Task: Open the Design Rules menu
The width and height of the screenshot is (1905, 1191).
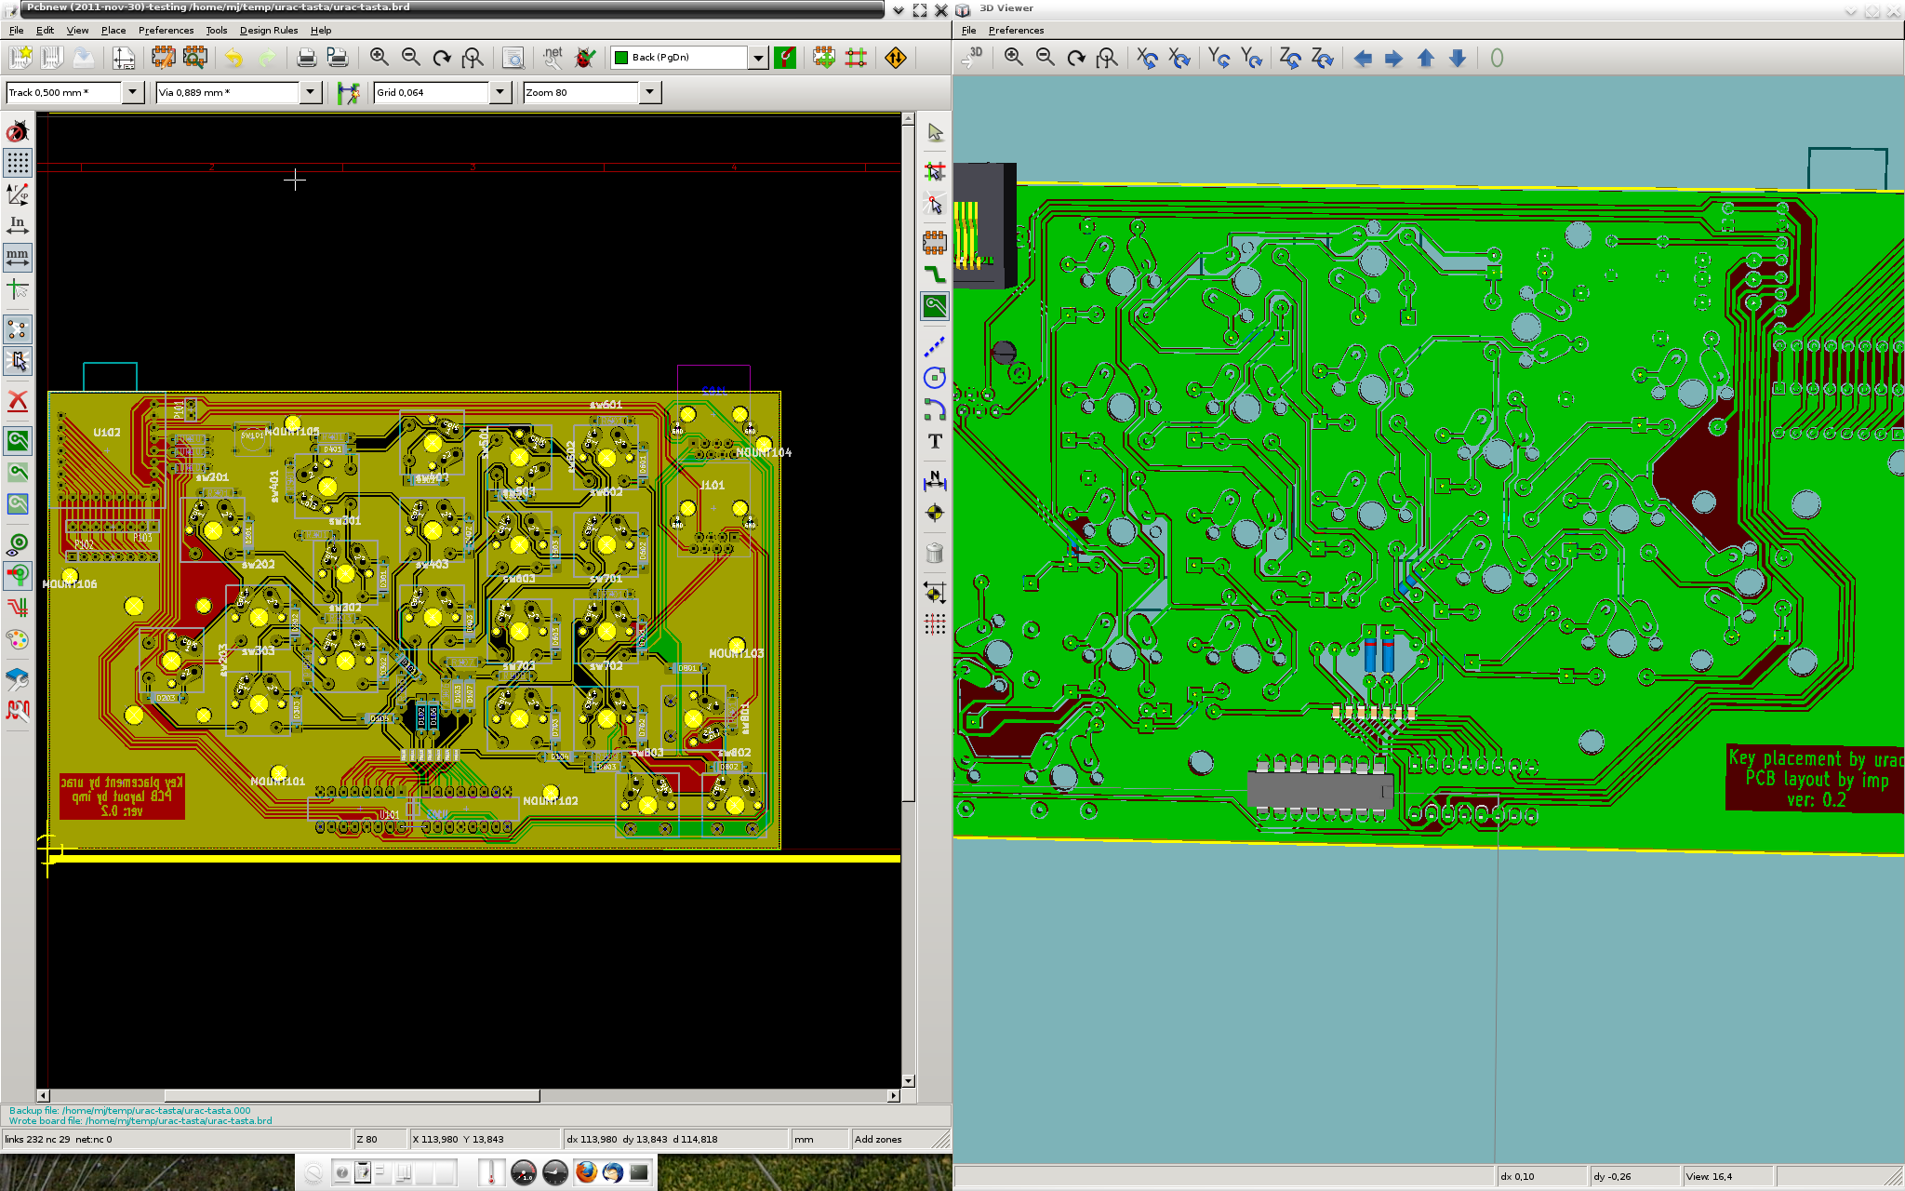Action: [x=268, y=31]
